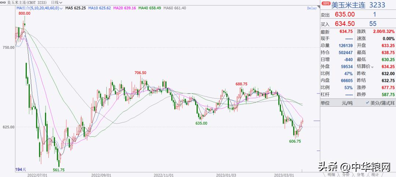Click the 2022/07/01 date axis label

[x=37, y=175]
